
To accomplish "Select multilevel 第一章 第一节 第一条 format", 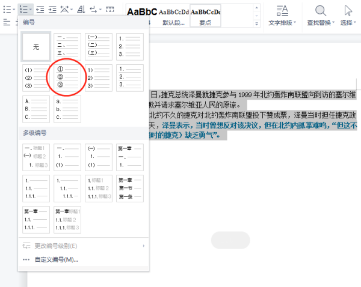I will (x=130, y=189).
